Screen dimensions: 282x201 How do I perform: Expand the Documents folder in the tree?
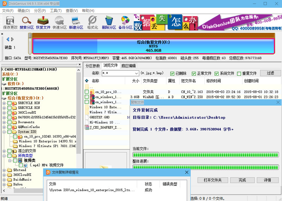click(x=4, y=122)
